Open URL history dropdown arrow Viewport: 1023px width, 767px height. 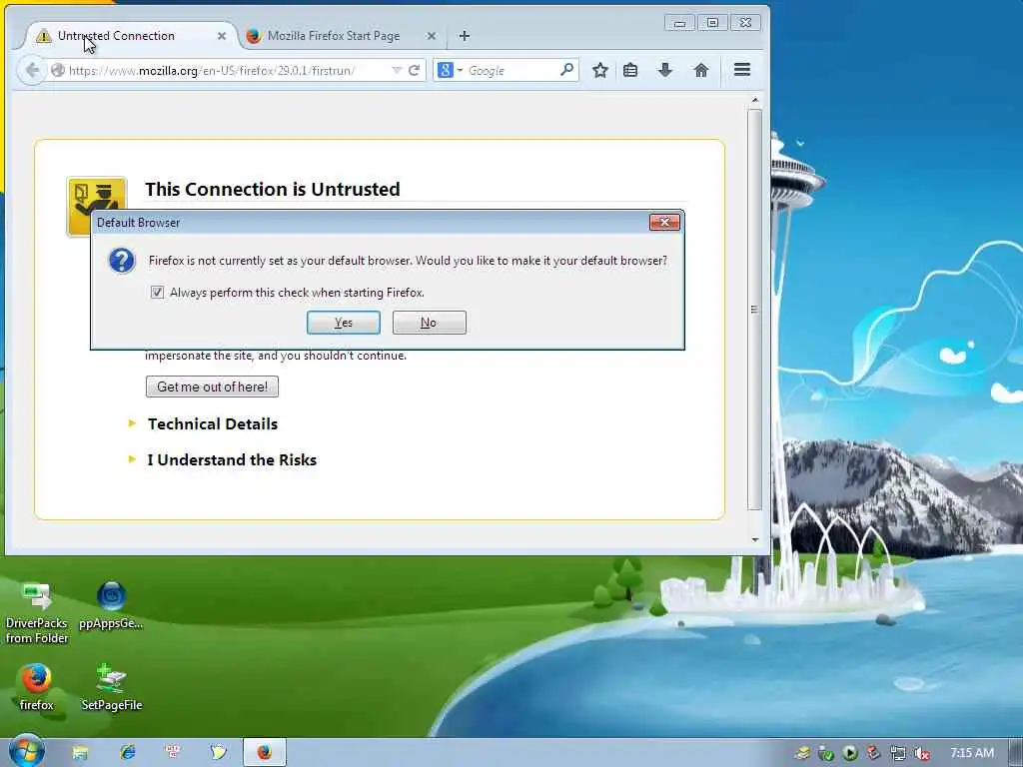[396, 70]
